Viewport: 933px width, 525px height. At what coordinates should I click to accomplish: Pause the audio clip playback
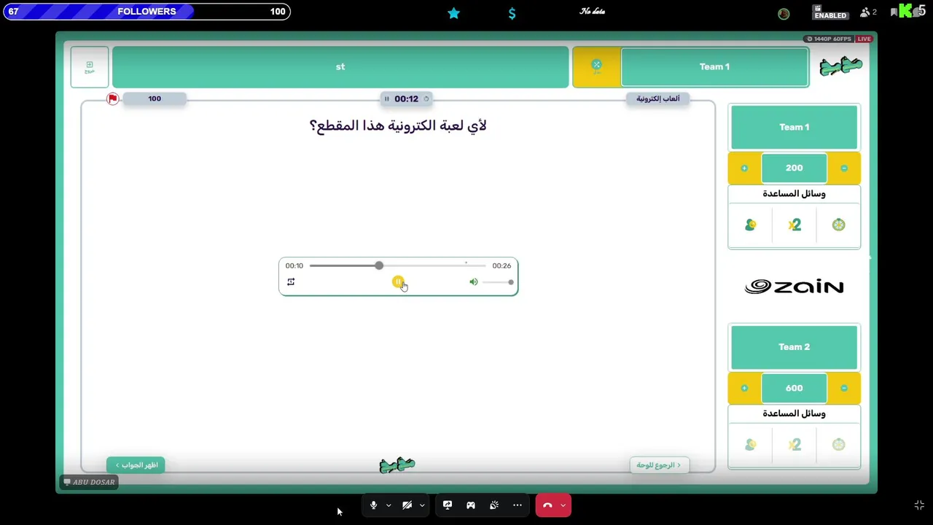coord(398,281)
